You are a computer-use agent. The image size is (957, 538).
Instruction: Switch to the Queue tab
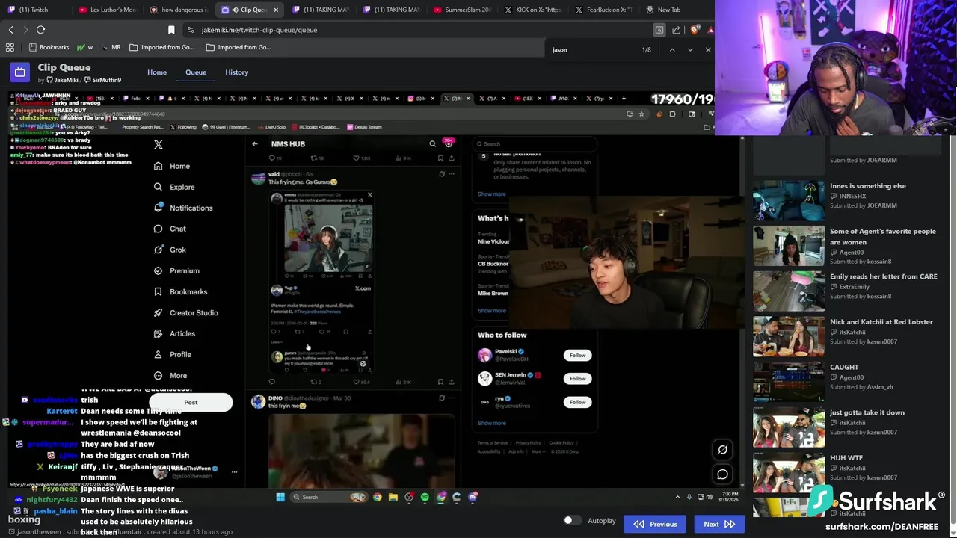coord(196,72)
